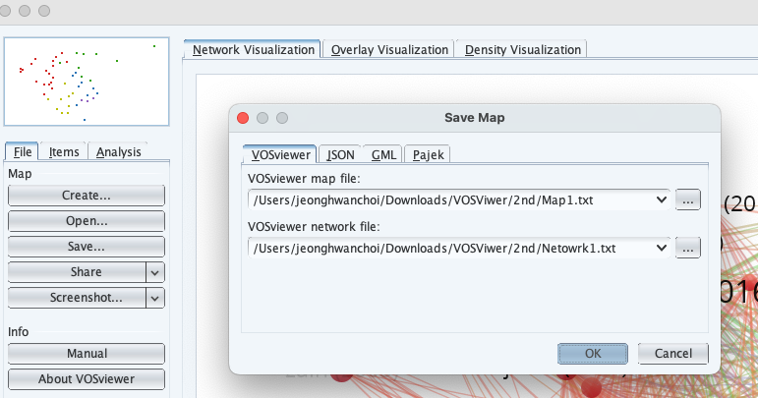Screen dimensions: 758x398
Task: Select the Pajek tab in Save Map
Action: tap(428, 154)
